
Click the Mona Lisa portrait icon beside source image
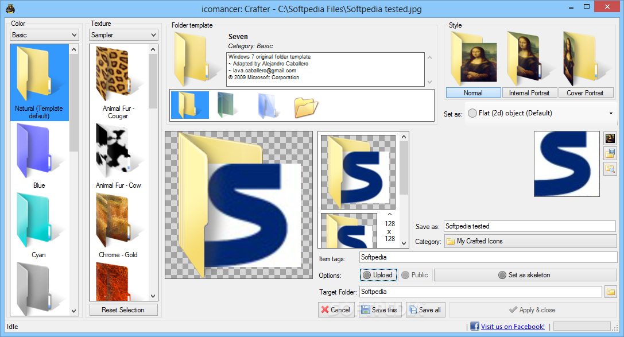610,138
